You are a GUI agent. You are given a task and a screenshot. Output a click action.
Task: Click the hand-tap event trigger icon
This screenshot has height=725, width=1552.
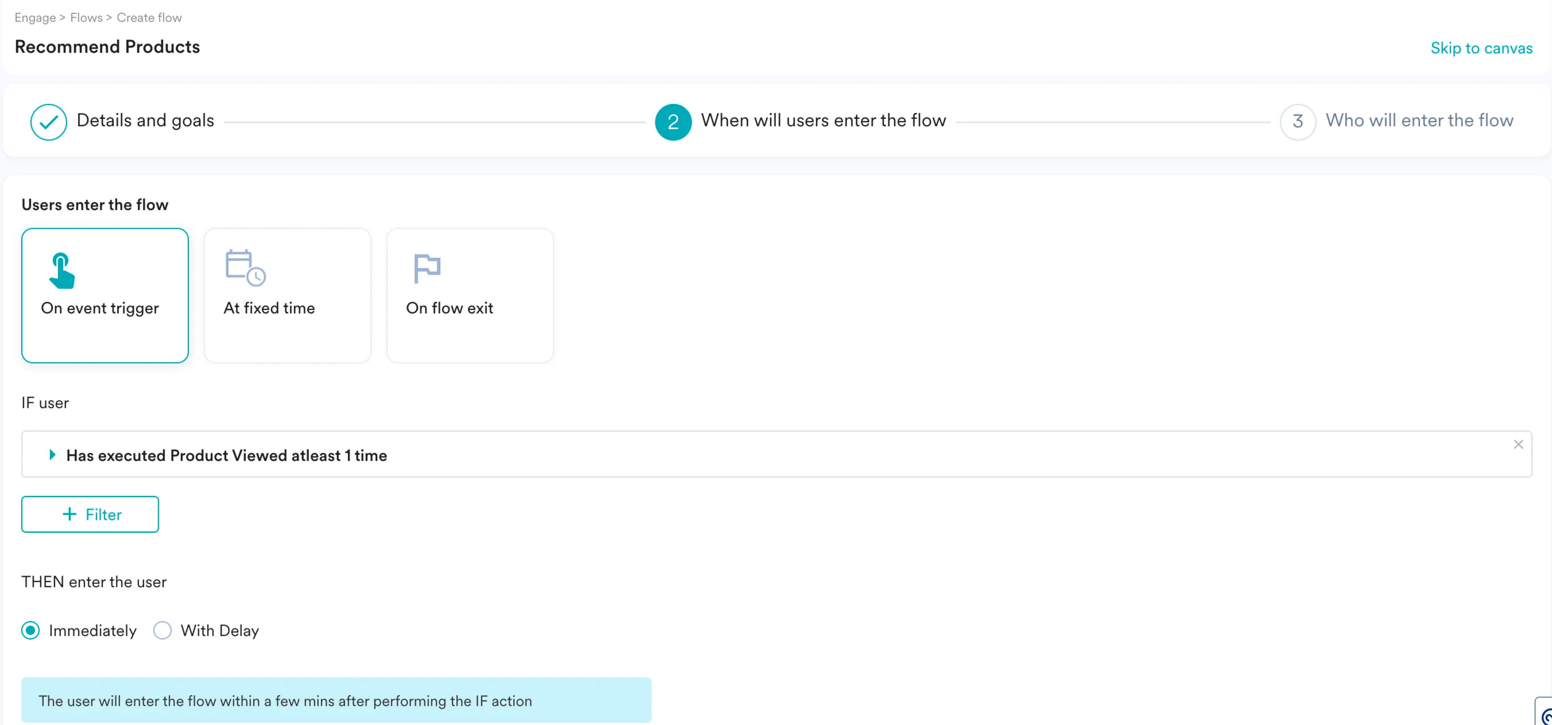[x=61, y=271]
